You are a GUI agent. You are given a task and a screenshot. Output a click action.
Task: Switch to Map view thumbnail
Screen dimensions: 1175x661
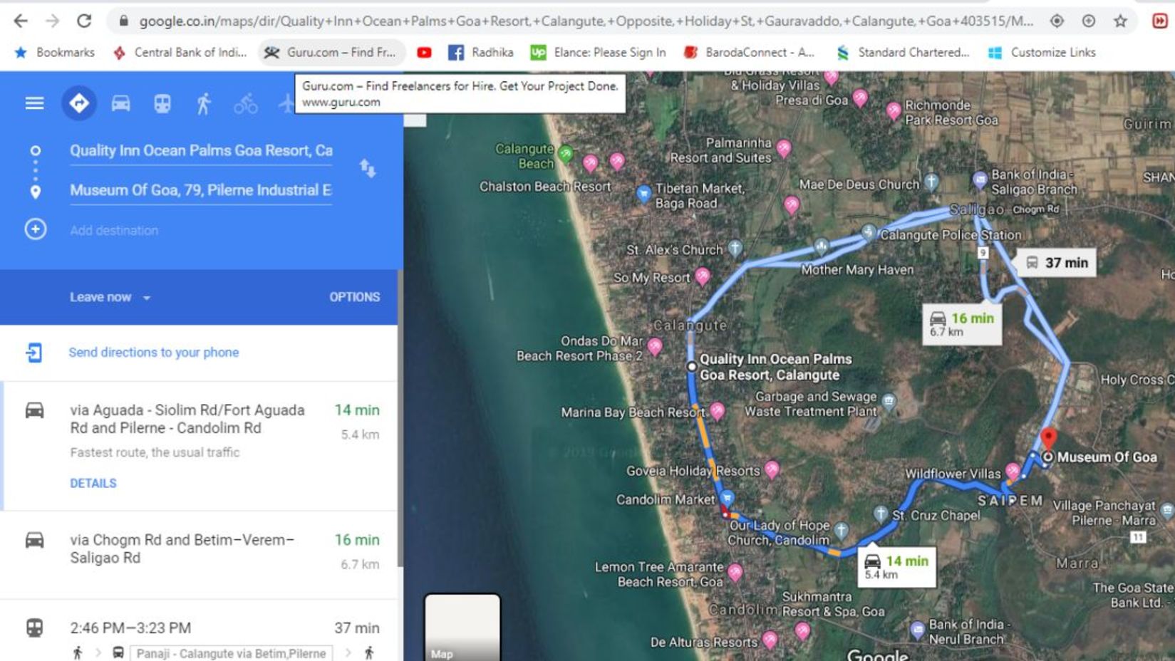click(x=462, y=628)
